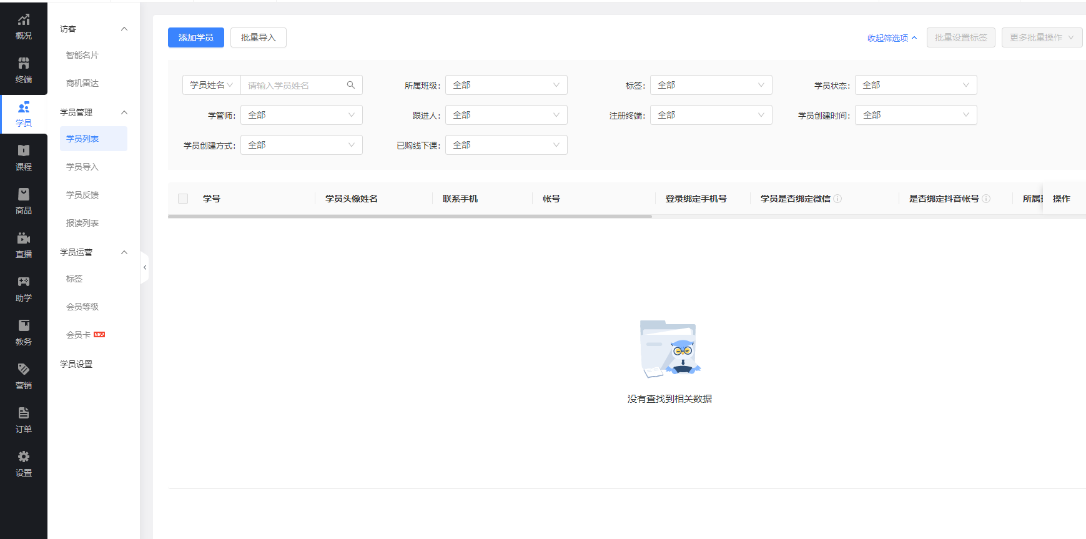1086x539 pixels.
Task: Open the 概况 overview icon in sidebar
Action: tap(24, 20)
